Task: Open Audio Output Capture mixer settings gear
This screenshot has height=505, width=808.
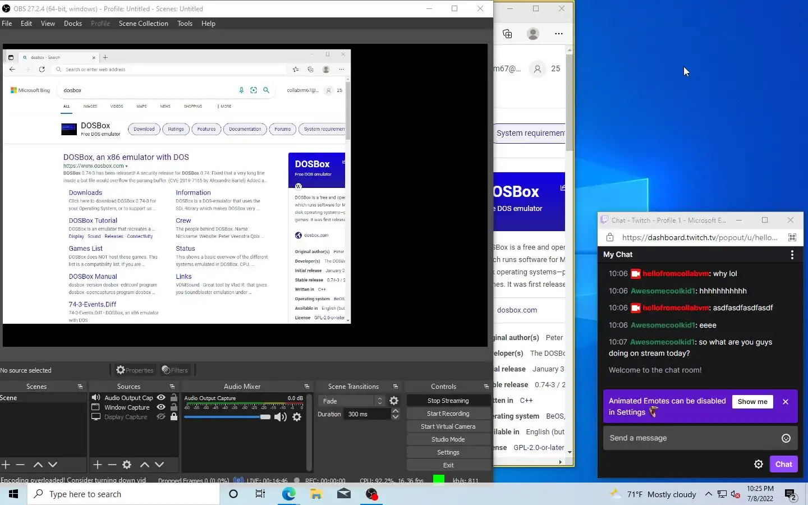Action: (297, 417)
